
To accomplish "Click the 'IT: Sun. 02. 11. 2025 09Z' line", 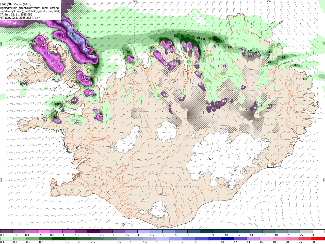I will (x=16, y=14).
